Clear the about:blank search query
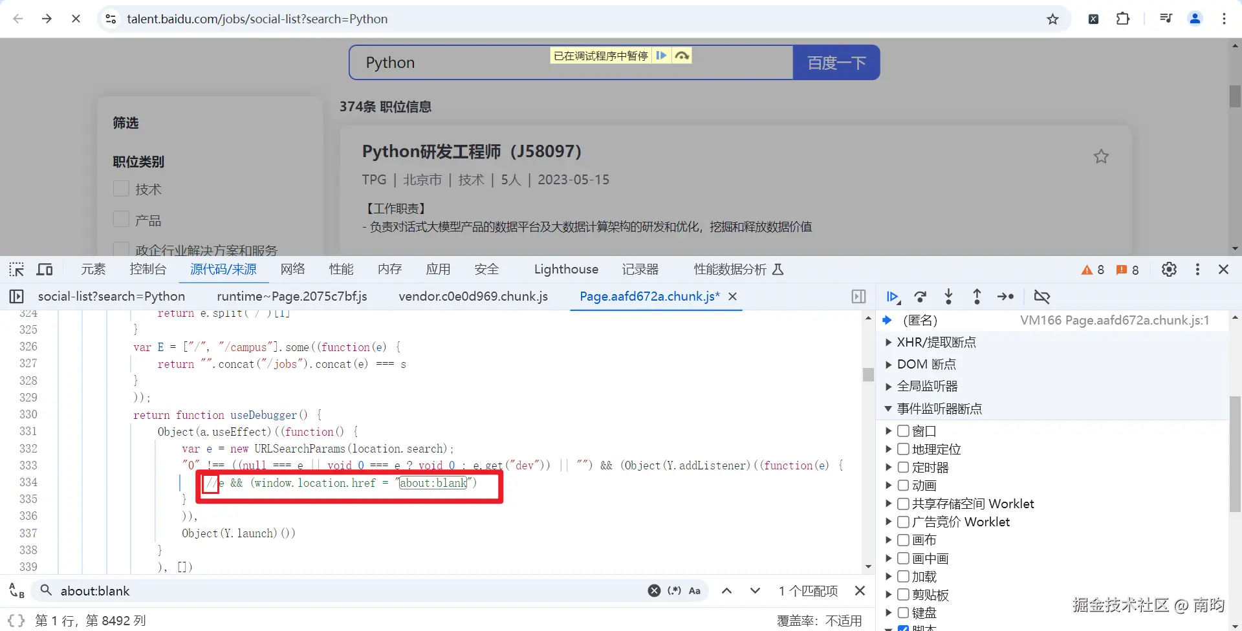 click(x=654, y=590)
